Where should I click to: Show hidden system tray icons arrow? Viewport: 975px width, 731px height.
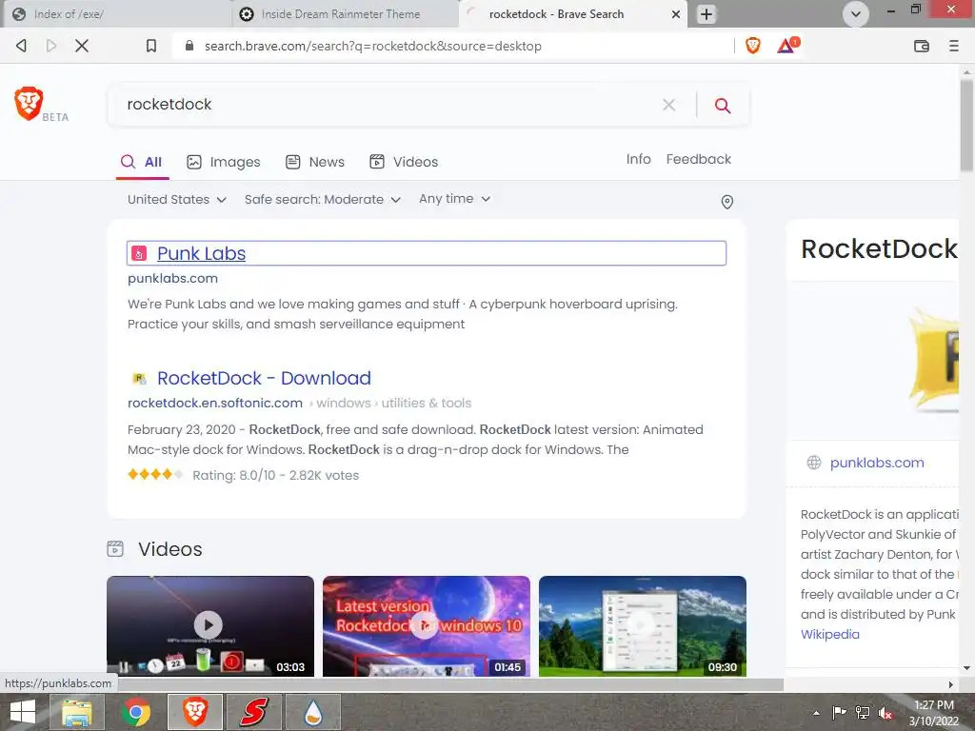pos(816,713)
